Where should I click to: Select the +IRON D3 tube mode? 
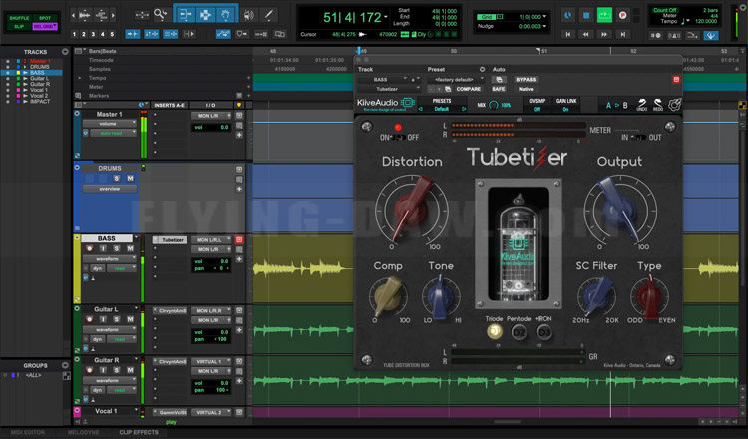pyautogui.click(x=544, y=331)
